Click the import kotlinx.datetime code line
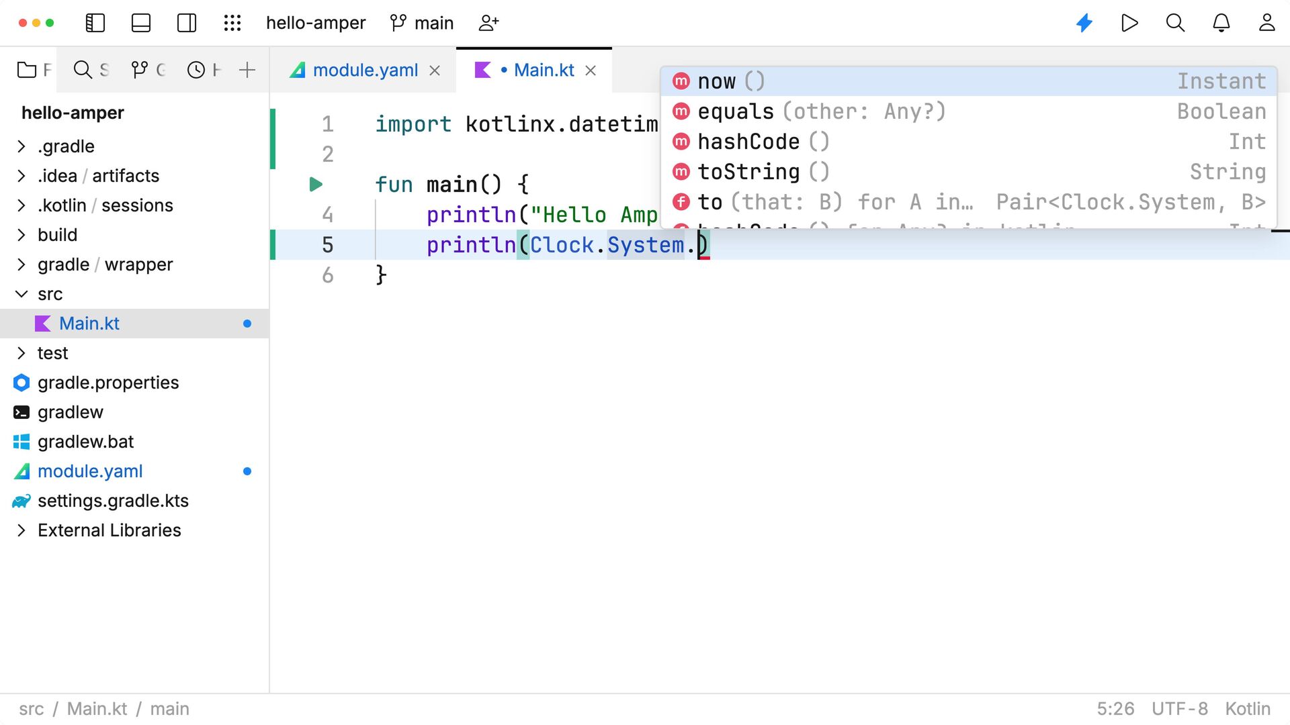The height and width of the screenshot is (725, 1290). tap(517, 124)
